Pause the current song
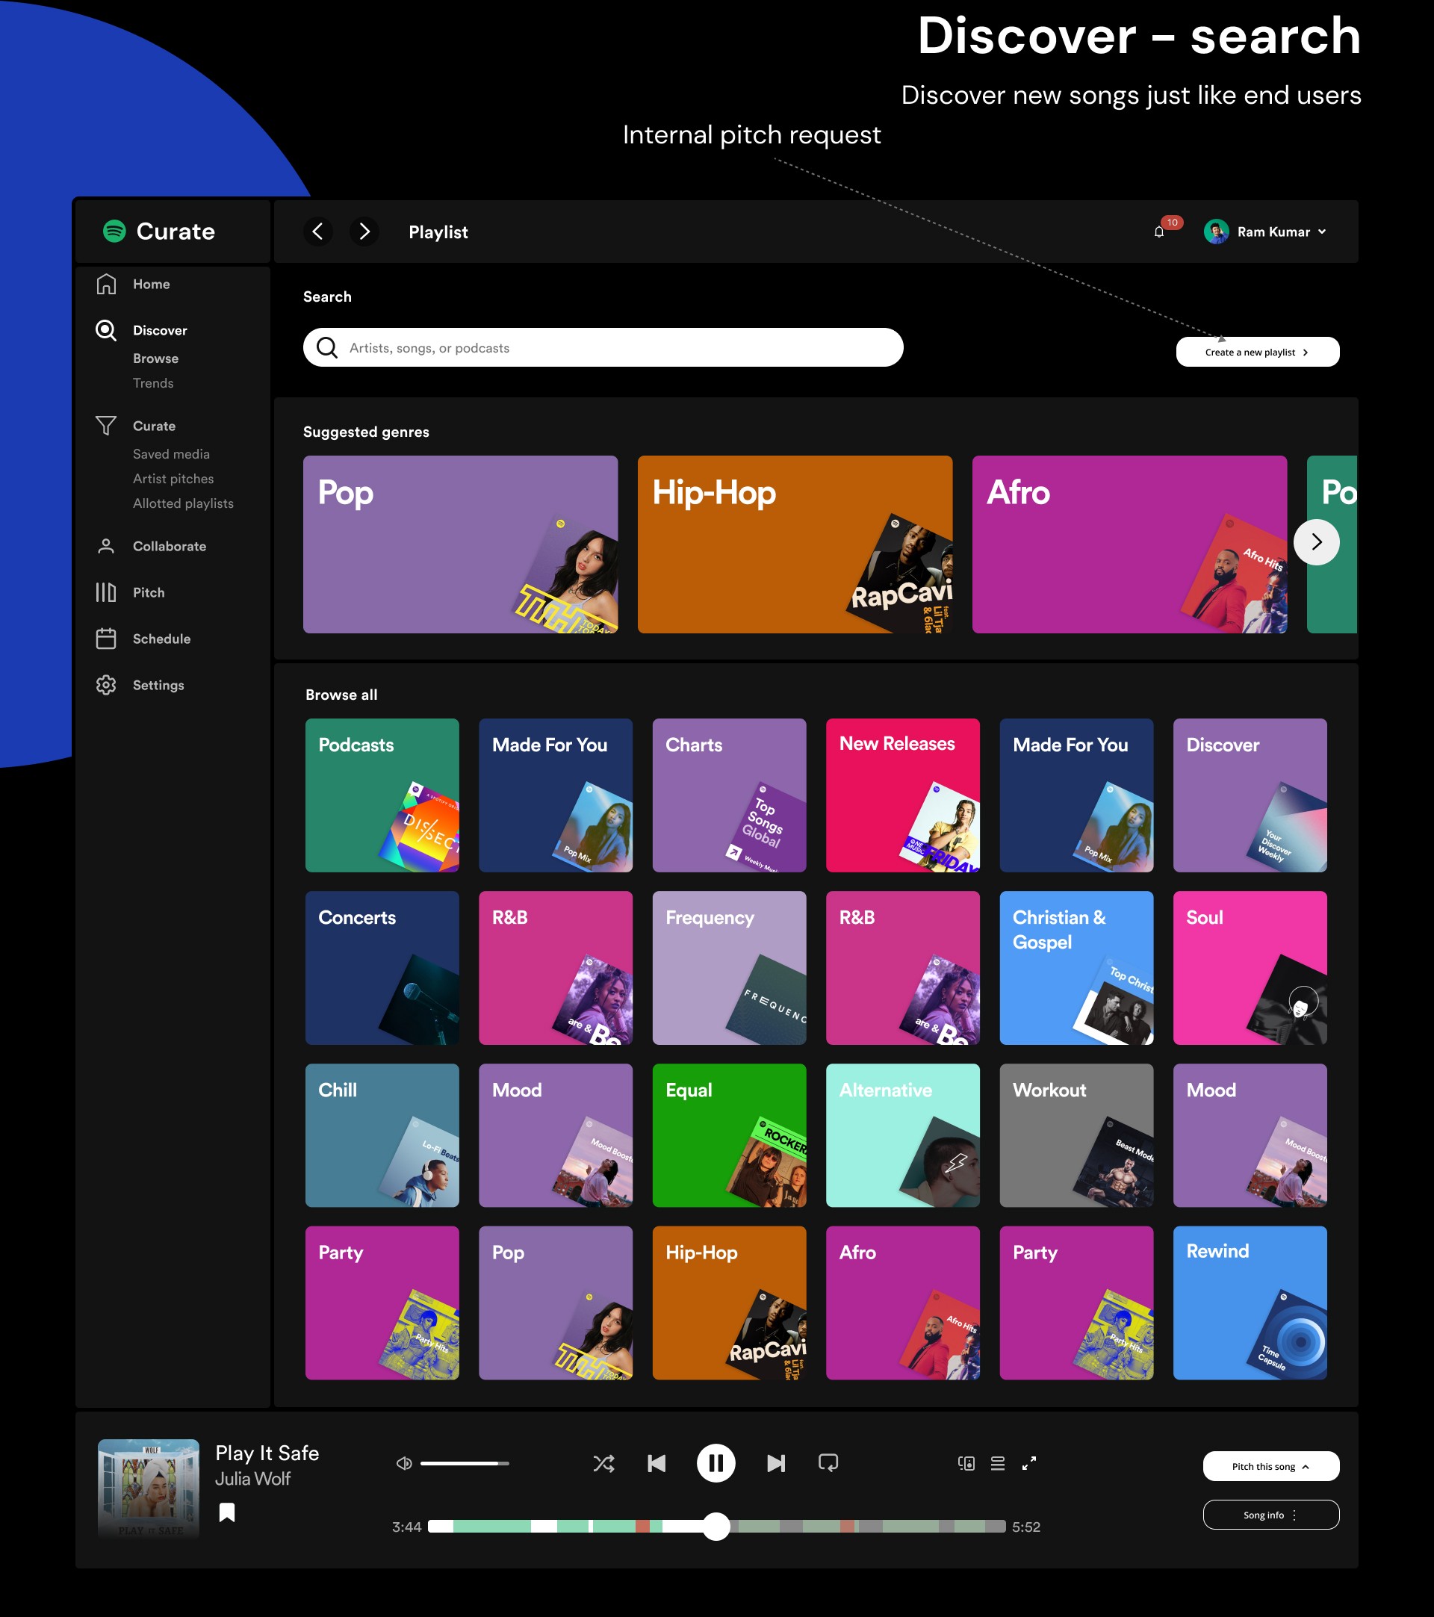Screen dimensions: 1434x1617 pos(716,1464)
